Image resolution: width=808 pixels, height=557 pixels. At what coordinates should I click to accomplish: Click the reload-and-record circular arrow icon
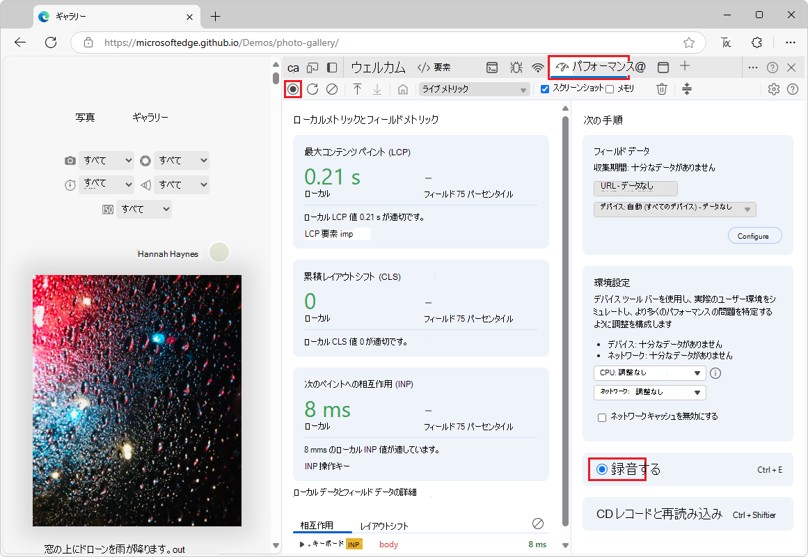[x=312, y=88]
